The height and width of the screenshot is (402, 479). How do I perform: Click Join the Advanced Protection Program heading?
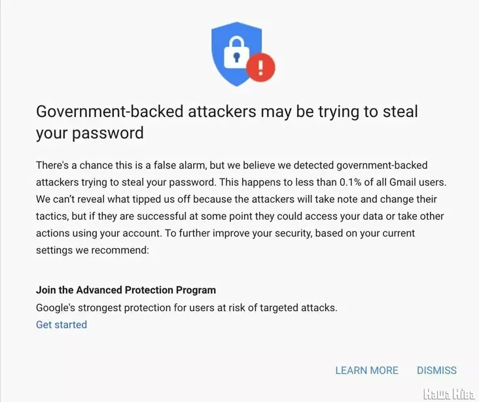pyautogui.click(x=126, y=290)
